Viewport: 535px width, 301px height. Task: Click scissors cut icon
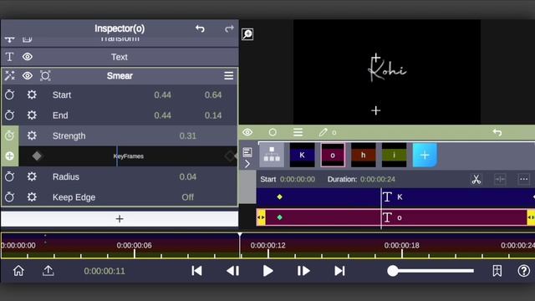click(476, 179)
